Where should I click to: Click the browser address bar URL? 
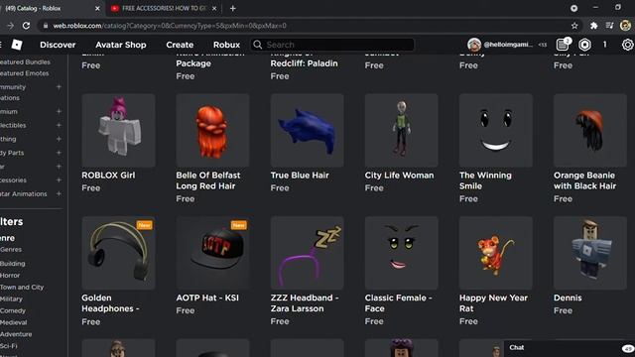pos(170,26)
